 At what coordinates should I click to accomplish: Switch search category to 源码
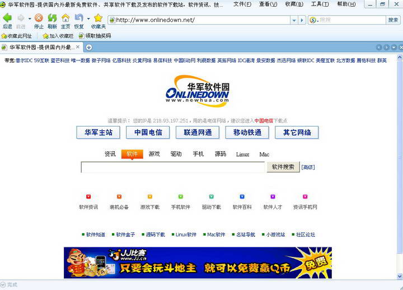tap(221, 154)
